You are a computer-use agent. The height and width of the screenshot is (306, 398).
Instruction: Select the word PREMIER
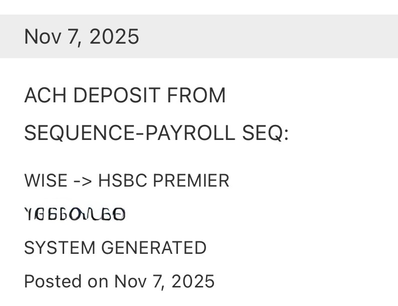191,181
